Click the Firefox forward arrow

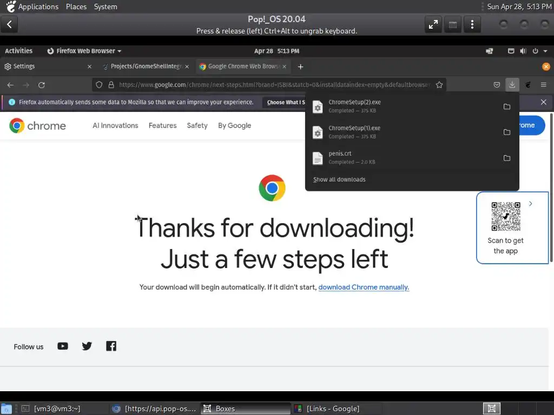pos(26,85)
